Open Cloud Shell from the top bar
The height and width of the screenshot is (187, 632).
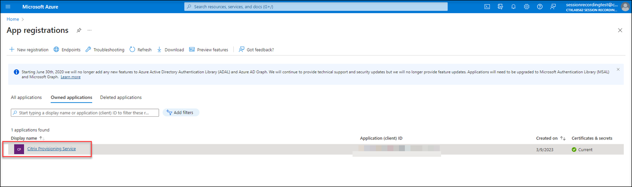[x=487, y=7]
